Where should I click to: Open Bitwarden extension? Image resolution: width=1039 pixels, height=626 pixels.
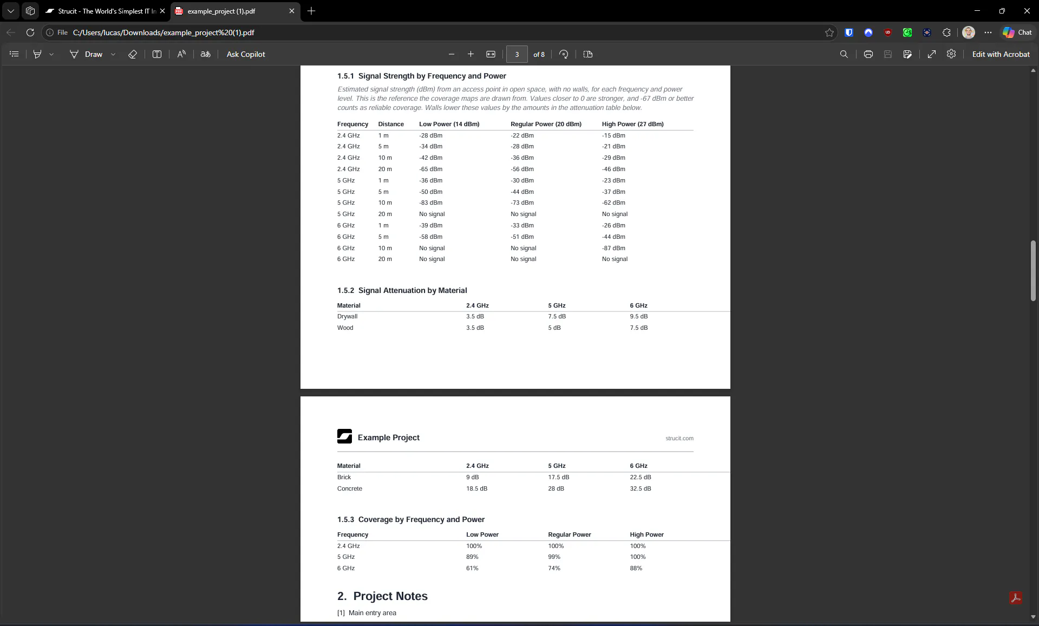coord(849,32)
